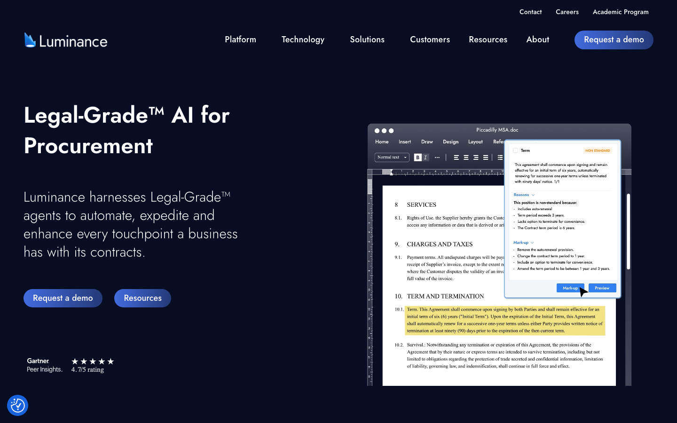Click Remove the auto-renewal provision item
Image resolution: width=677 pixels, height=423 pixels.
coord(545,250)
